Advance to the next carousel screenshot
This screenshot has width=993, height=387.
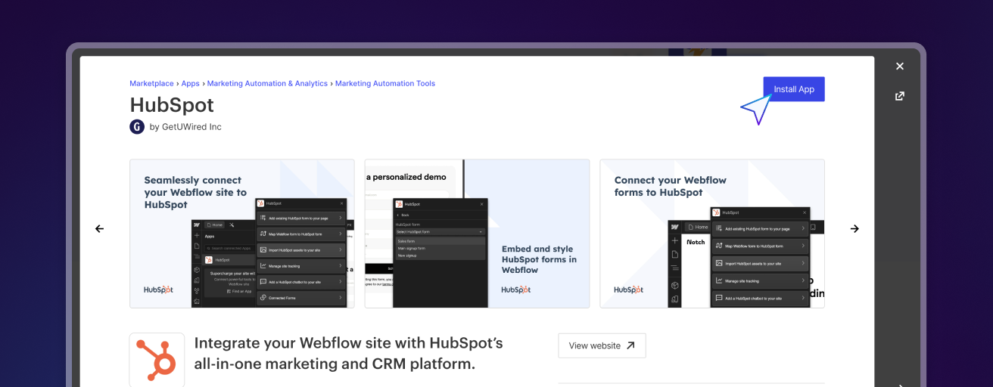coord(854,228)
